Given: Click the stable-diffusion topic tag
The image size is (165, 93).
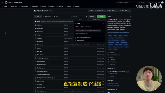Looking at the screenshot, I should (119, 38).
